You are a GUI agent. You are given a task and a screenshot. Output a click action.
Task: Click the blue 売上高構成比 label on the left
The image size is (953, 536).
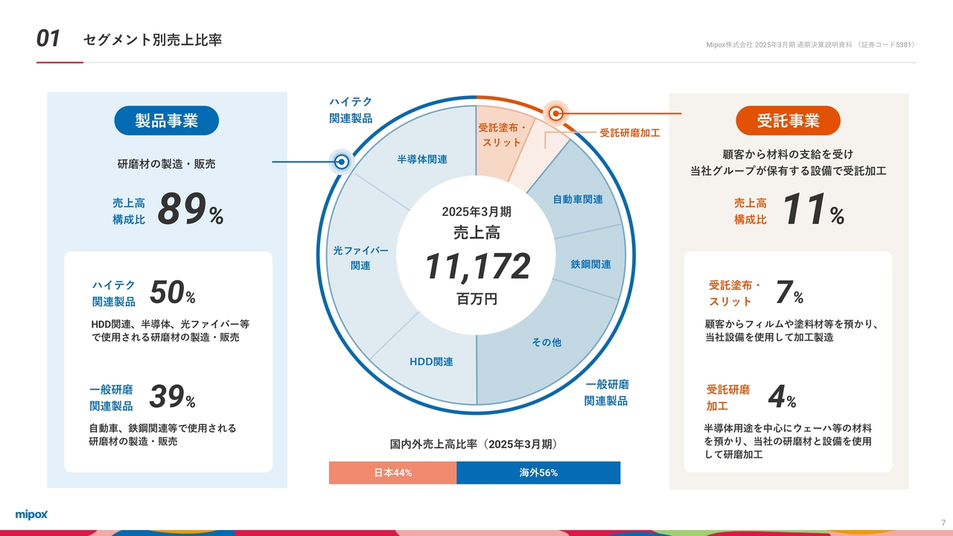coord(129,211)
